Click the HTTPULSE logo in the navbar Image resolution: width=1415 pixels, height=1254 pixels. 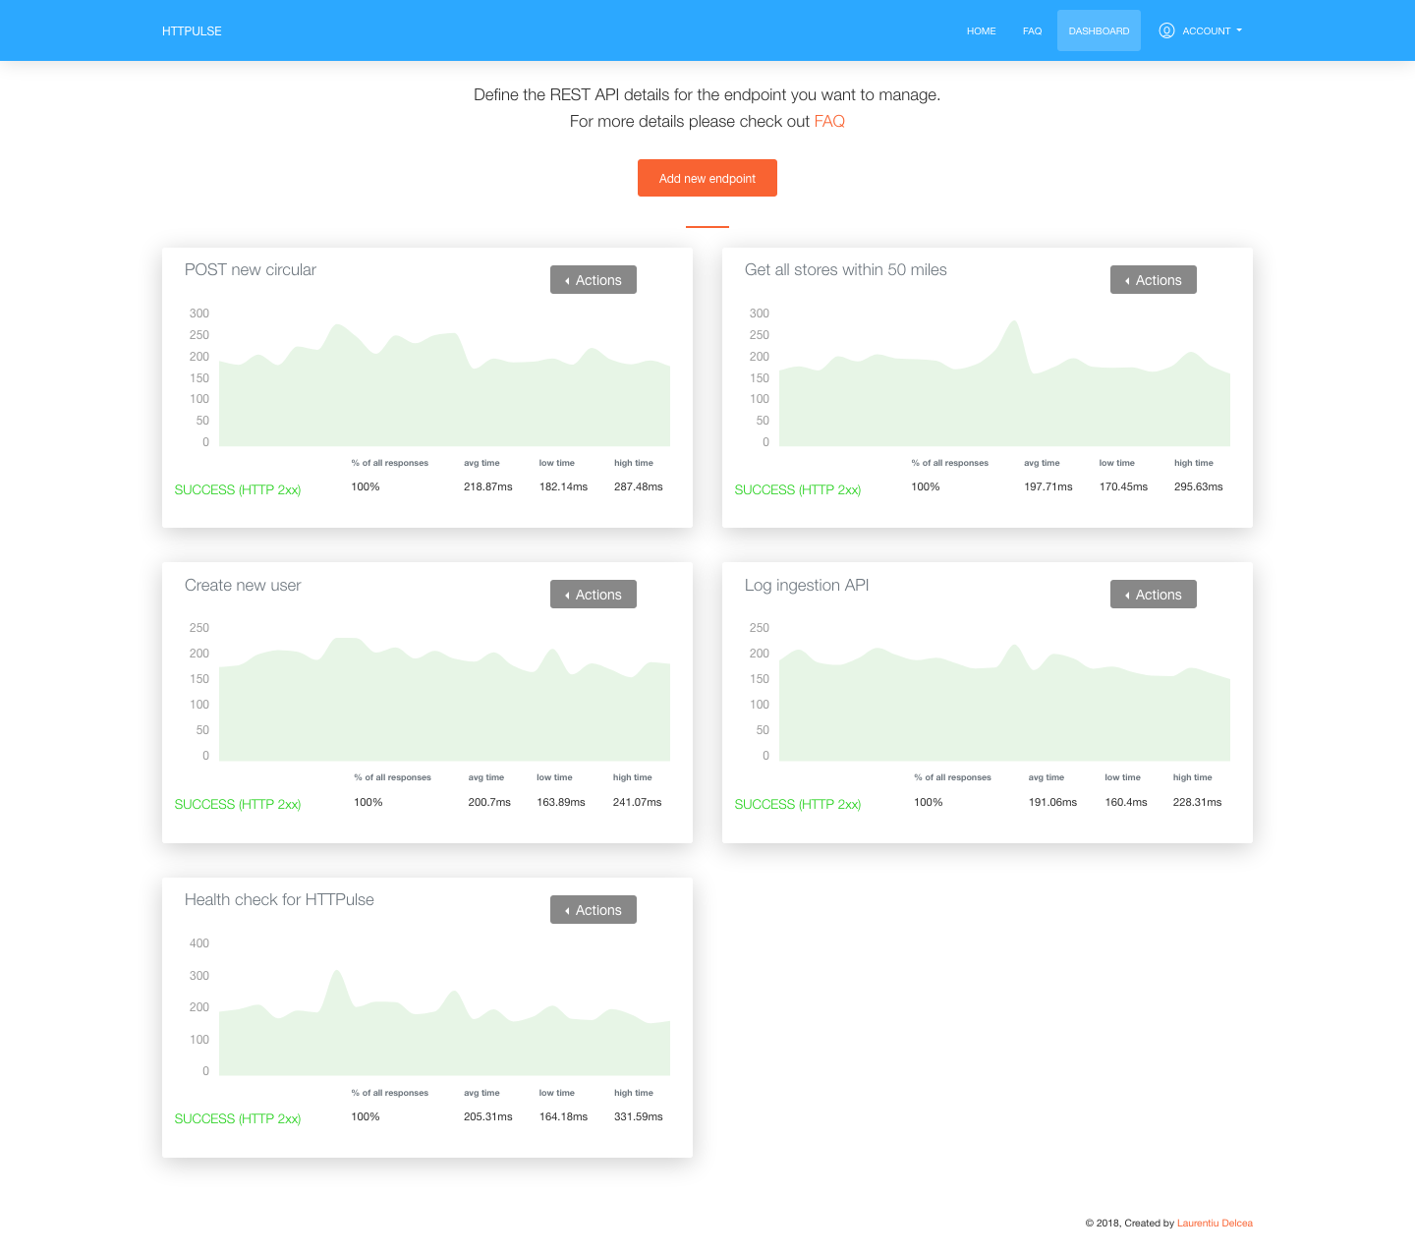point(192,30)
